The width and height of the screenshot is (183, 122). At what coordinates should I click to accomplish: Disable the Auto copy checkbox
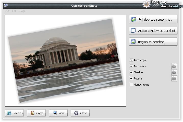pyautogui.click(x=131, y=60)
